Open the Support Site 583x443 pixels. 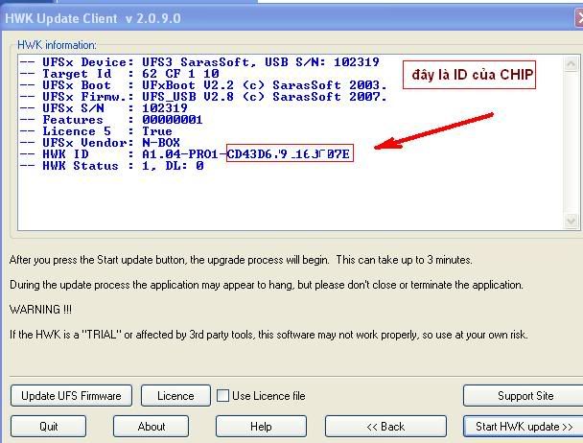point(525,396)
